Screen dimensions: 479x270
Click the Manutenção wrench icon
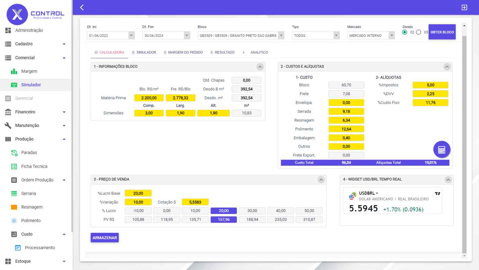pyautogui.click(x=8, y=125)
